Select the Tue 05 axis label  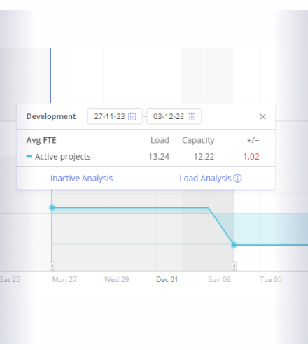pos(271,279)
